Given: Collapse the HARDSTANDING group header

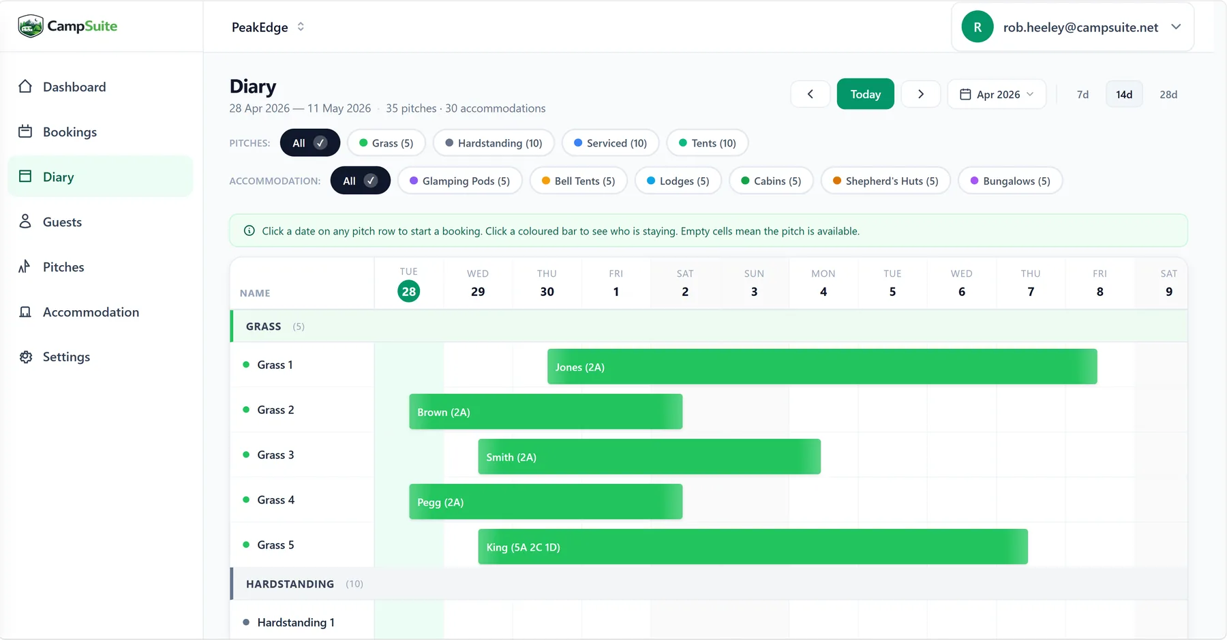Looking at the screenshot, I should (x=709, y=584).
